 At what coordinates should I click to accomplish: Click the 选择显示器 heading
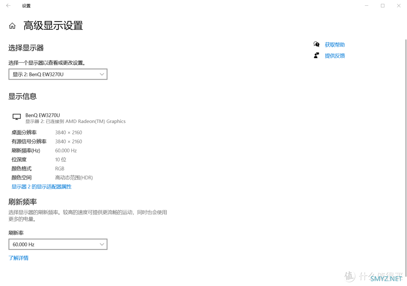point(26,48)
